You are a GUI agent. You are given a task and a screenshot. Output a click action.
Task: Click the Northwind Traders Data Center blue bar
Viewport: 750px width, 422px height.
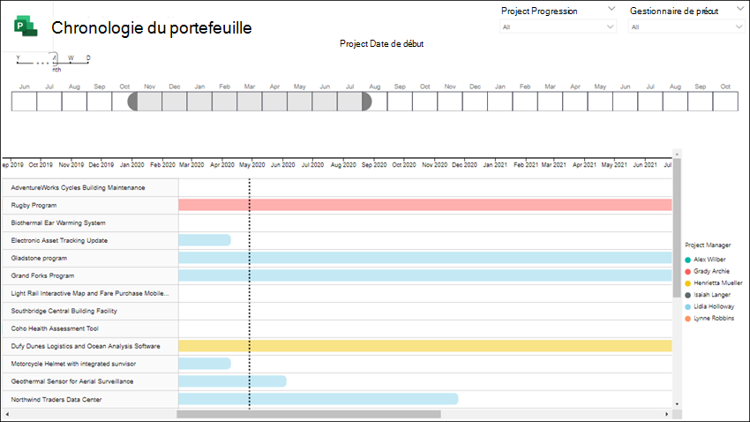point(319,398)
